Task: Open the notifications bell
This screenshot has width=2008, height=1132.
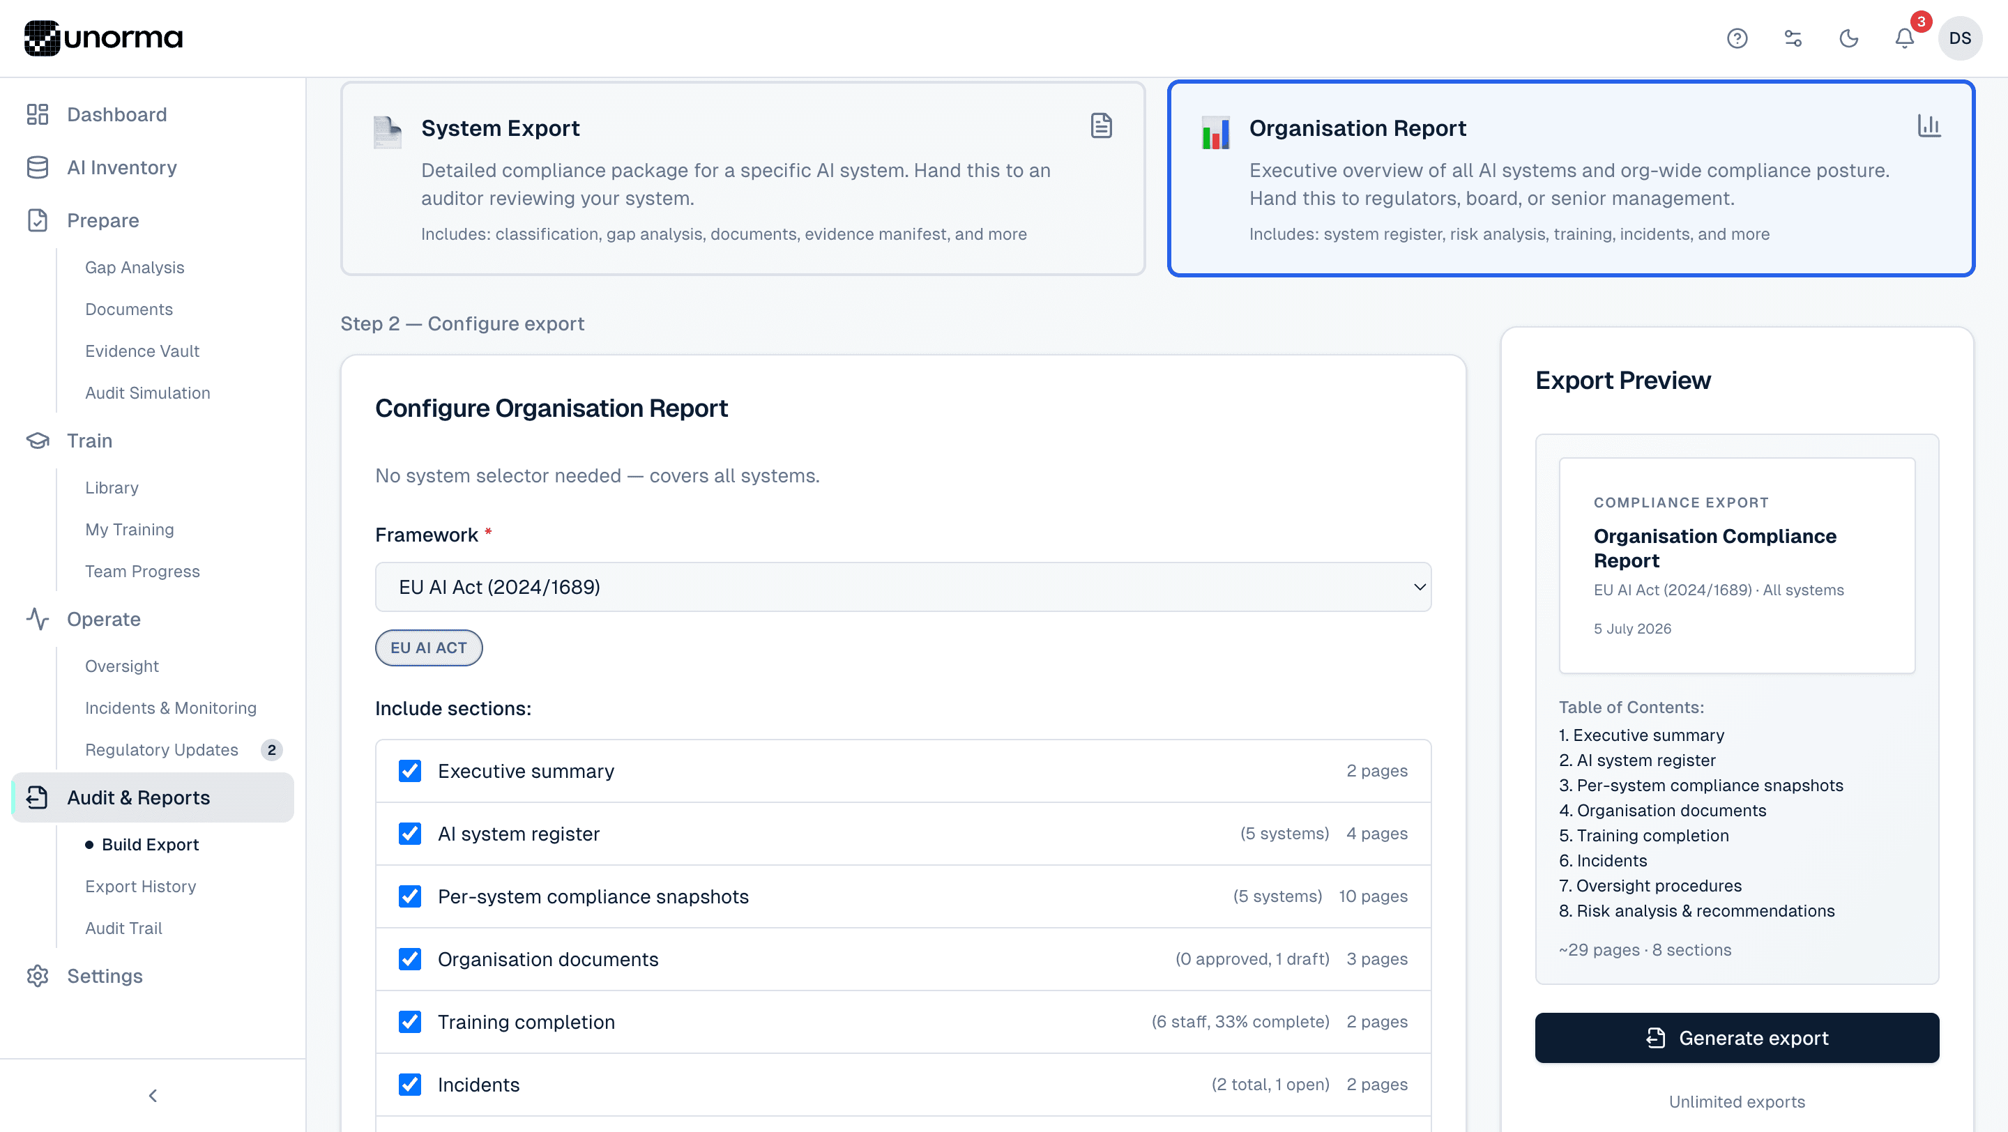Action: 1904,38
